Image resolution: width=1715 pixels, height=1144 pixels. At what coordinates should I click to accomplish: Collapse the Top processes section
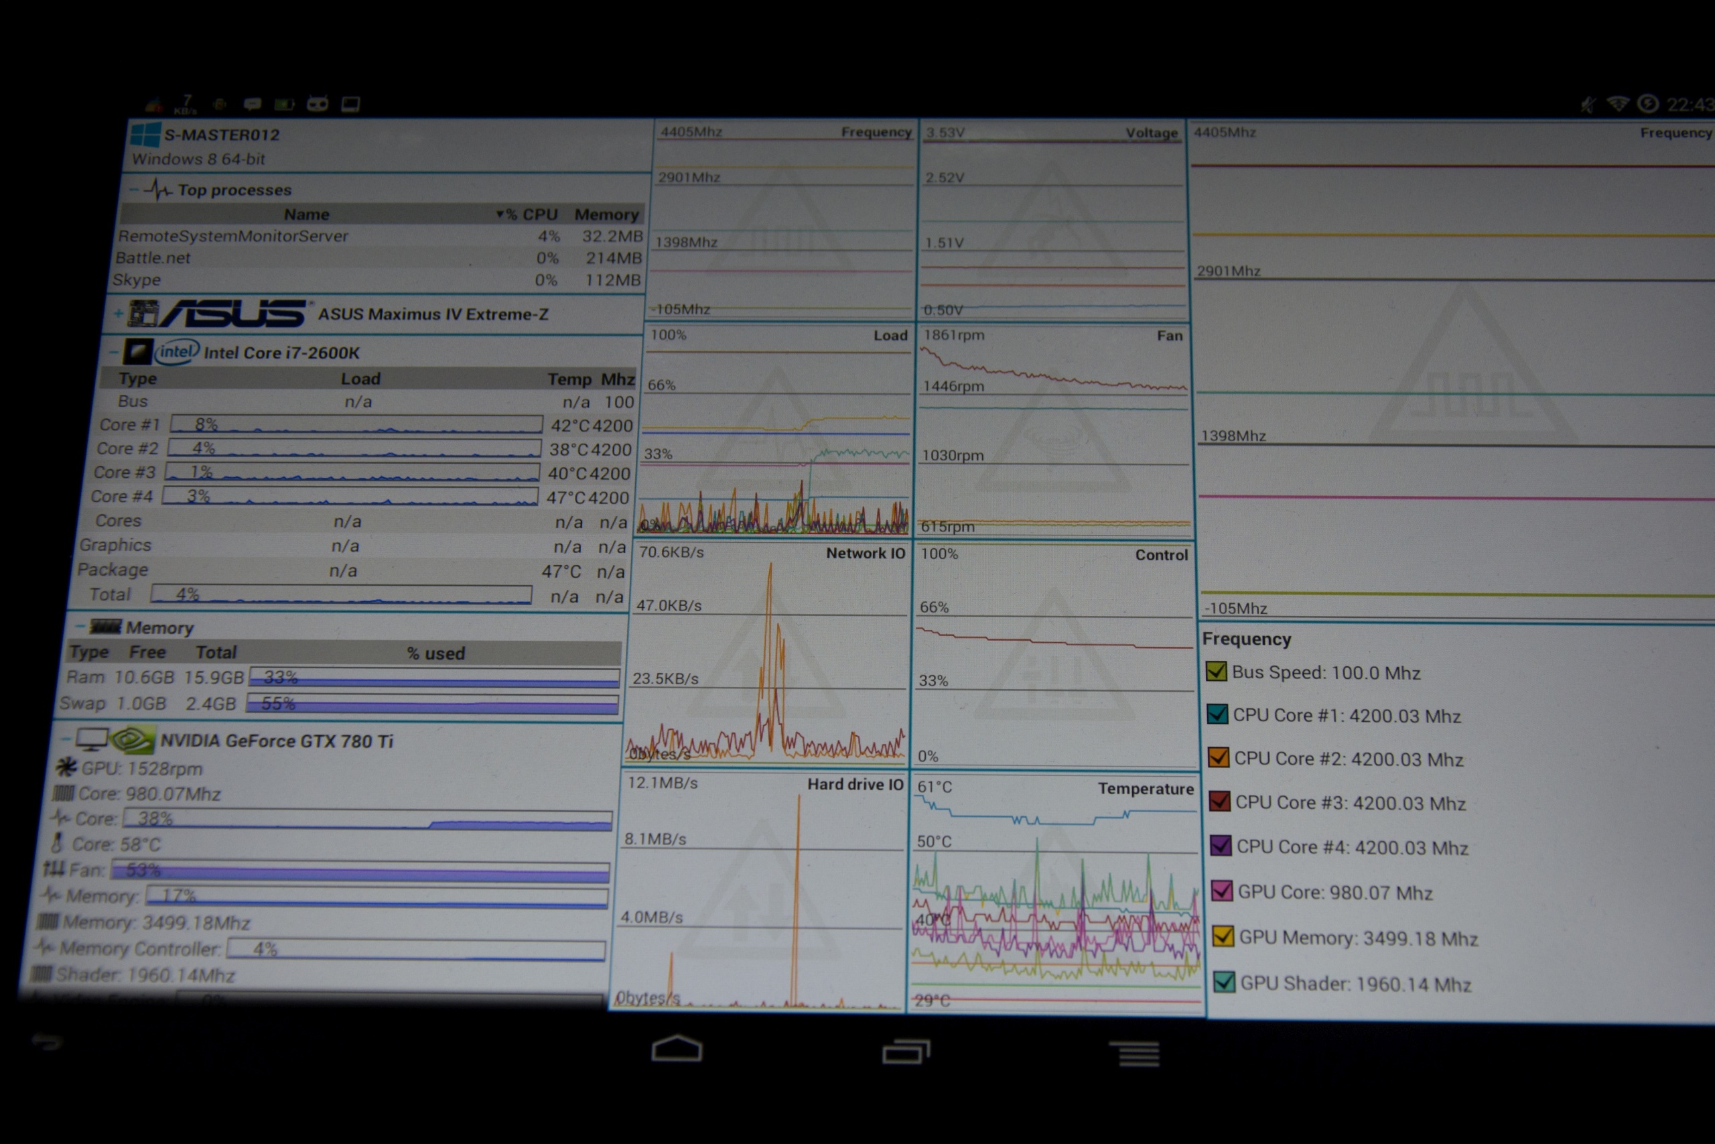pos(134,190)
